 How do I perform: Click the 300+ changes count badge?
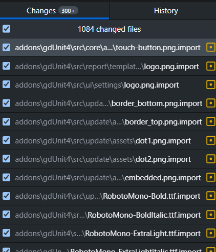pos(68,11)
